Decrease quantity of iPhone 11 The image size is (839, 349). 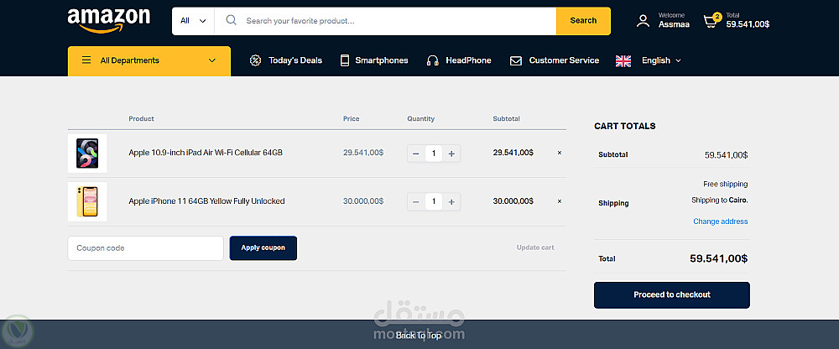[416, 202]
